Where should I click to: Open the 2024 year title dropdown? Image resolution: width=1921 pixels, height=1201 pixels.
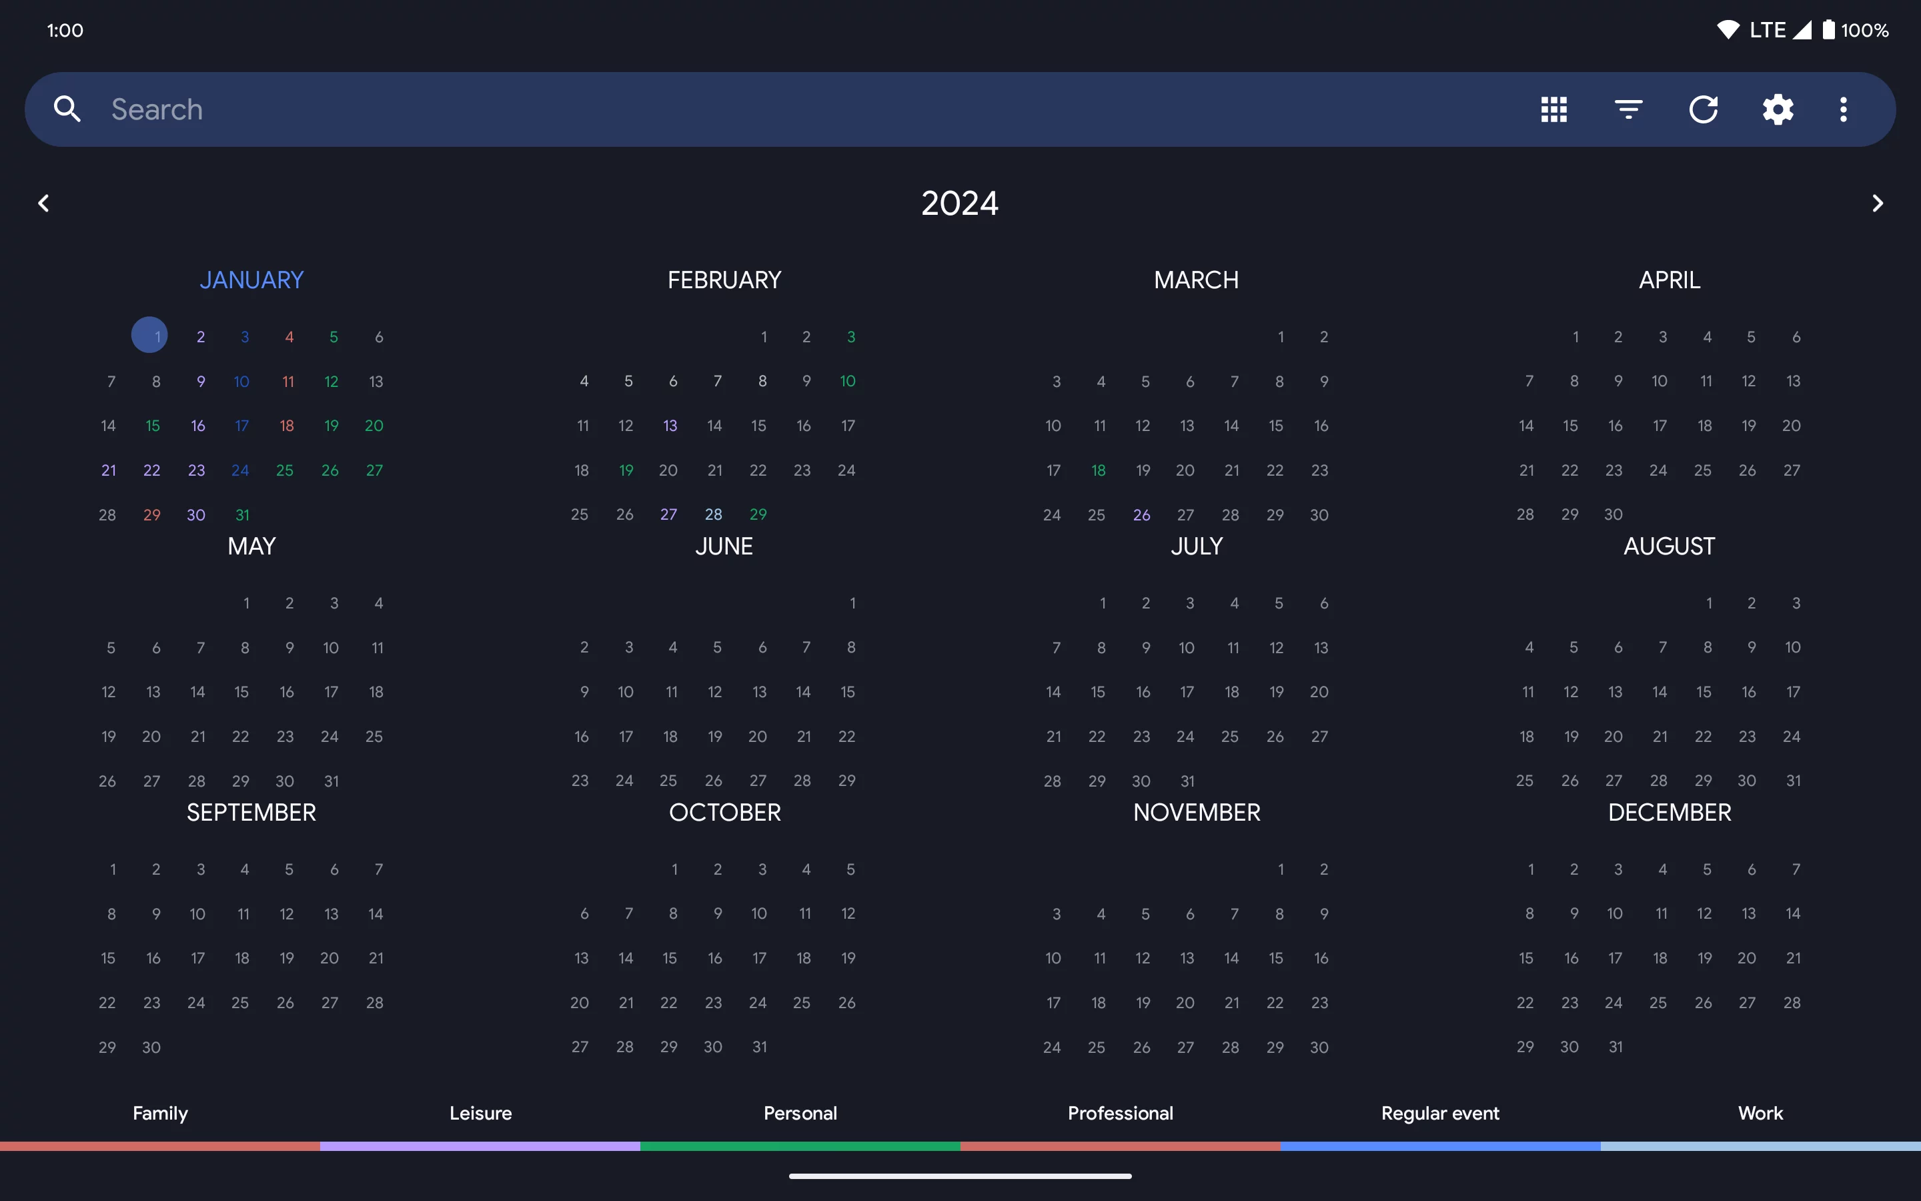click(959, 203)
